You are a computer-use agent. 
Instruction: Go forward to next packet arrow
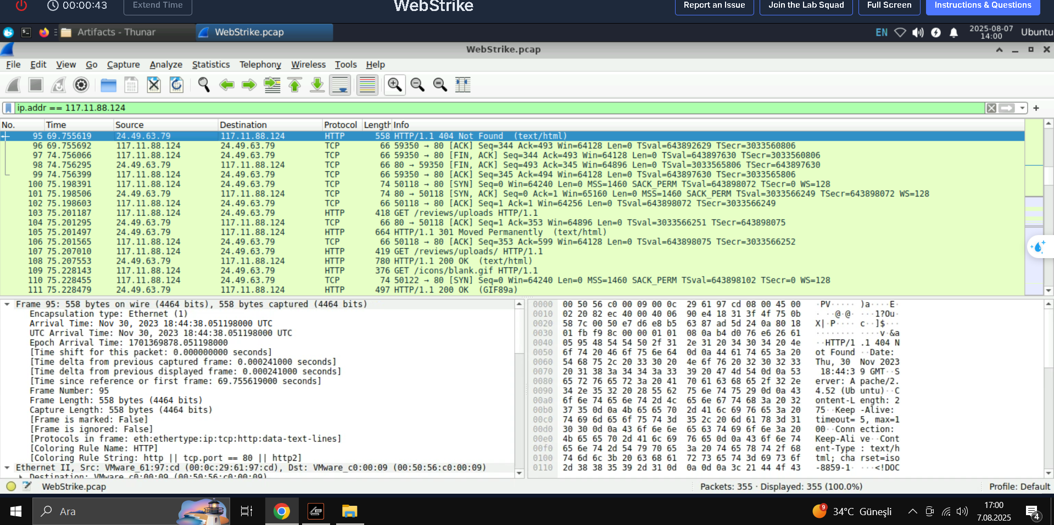tap(249, 85)
